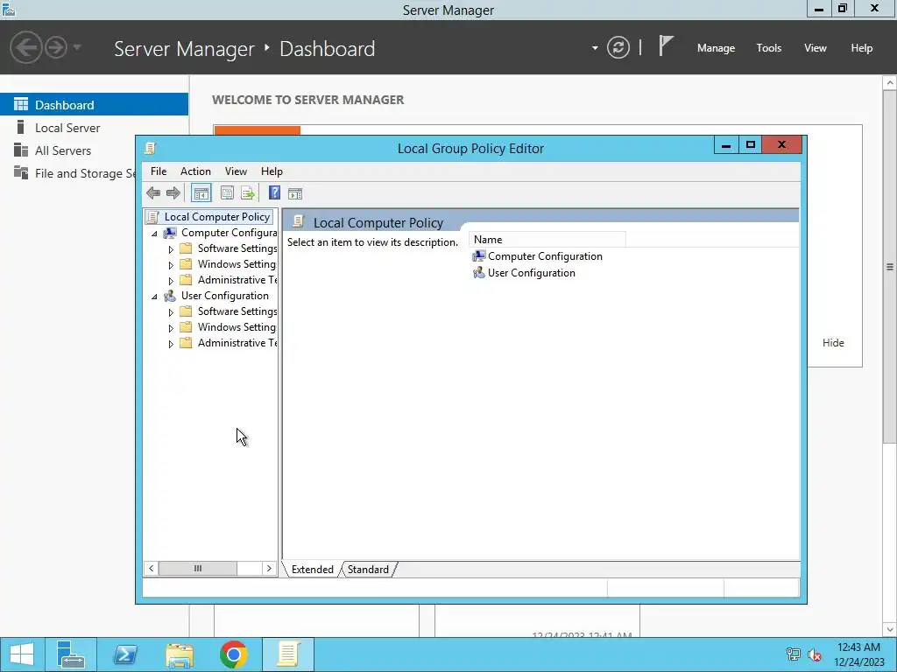897x672 pixels.
Task: Click tree pane scroll left arrow
Action: tap(151, 568)
